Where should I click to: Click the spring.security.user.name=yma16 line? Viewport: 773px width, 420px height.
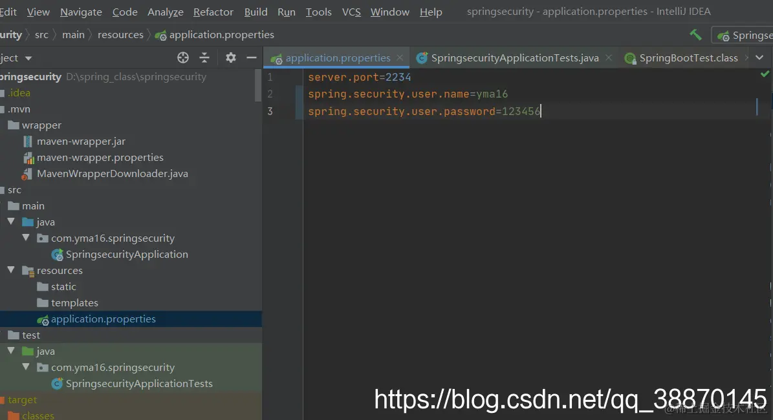tap(408, 94)
